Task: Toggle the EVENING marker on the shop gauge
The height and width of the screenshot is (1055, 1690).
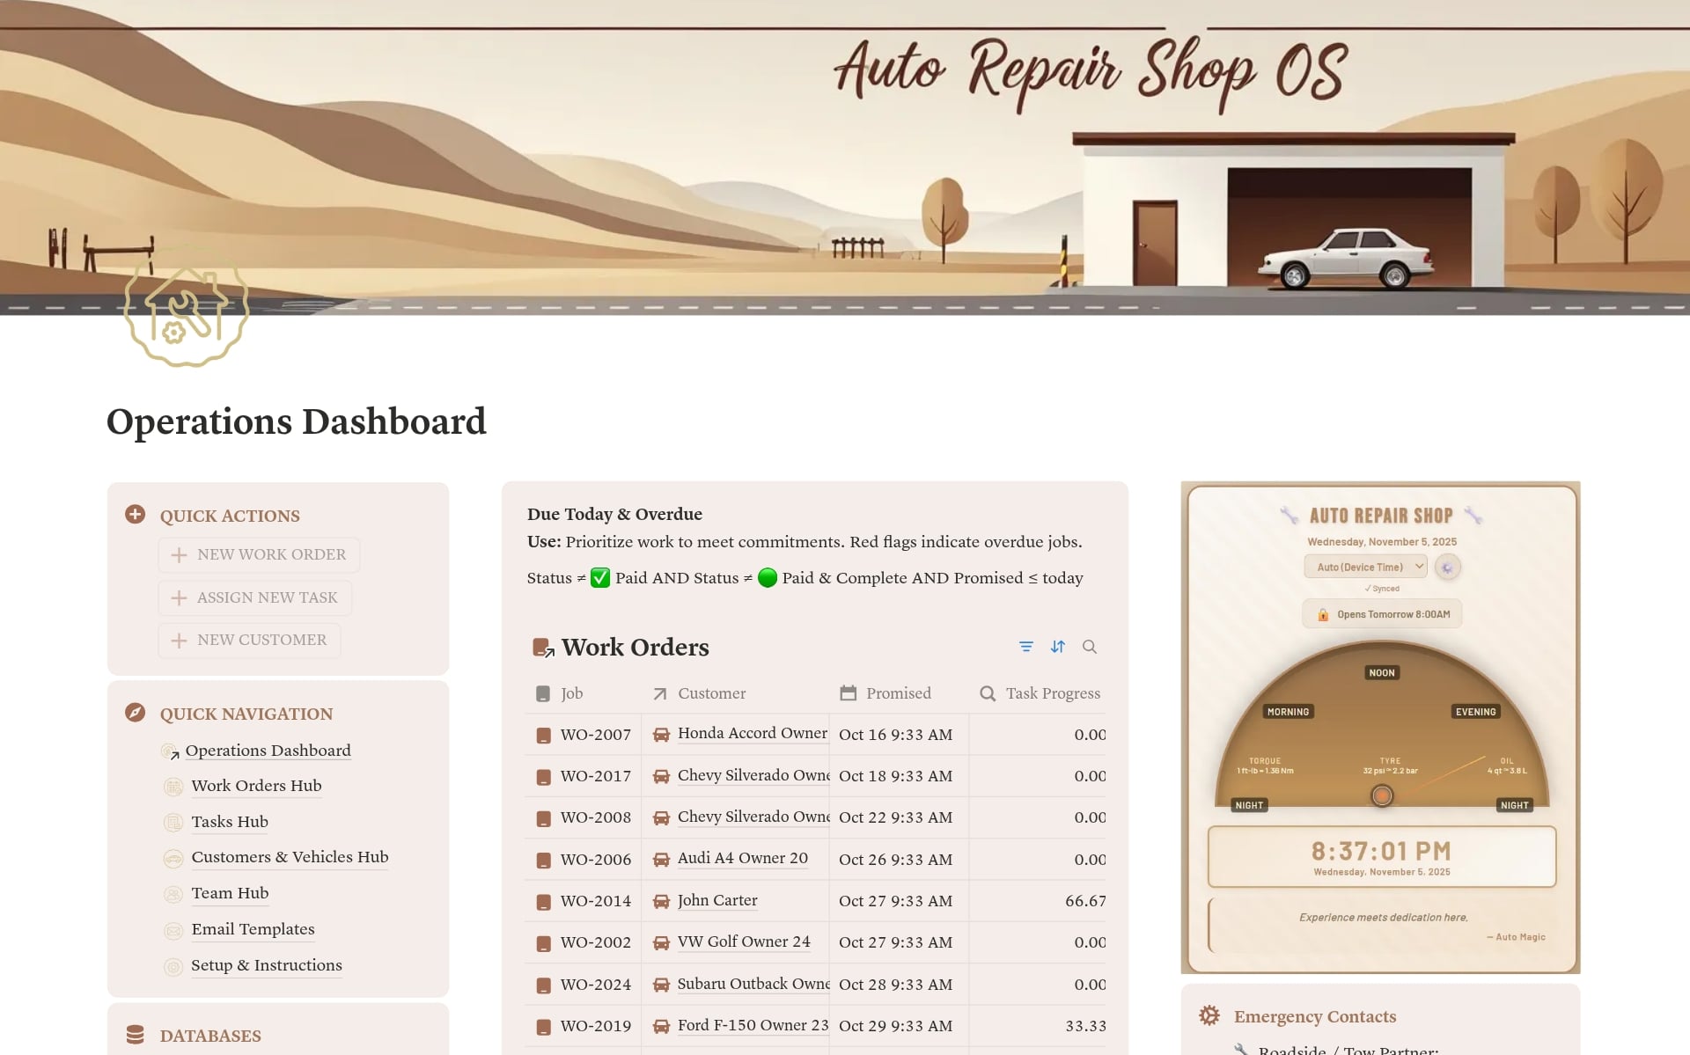Action: pos(1475,711)
